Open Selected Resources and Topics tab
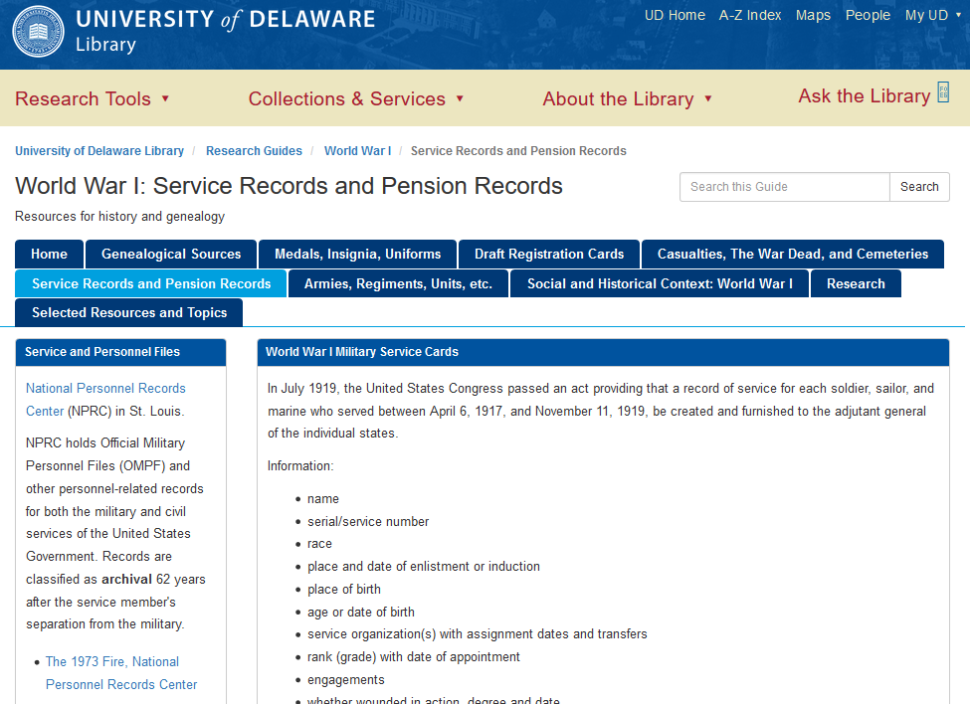The height and width of the screenshot is (704, 970). pyautogui.click(x=128, y=313)
